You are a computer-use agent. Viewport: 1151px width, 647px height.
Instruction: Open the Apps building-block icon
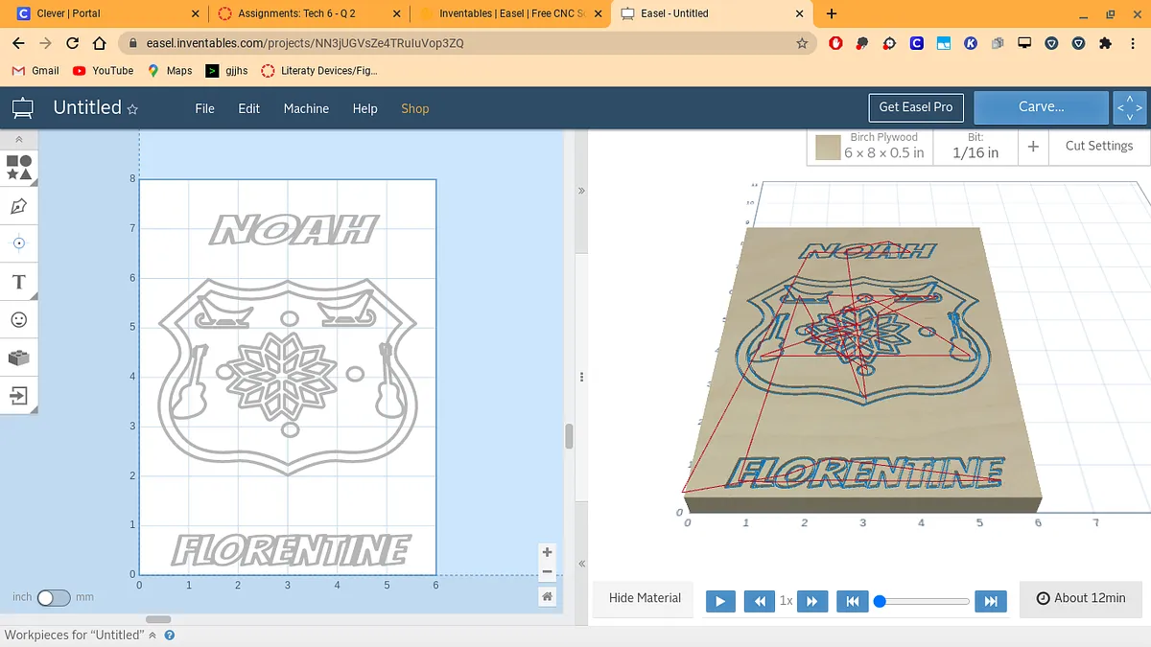[19, 358]
